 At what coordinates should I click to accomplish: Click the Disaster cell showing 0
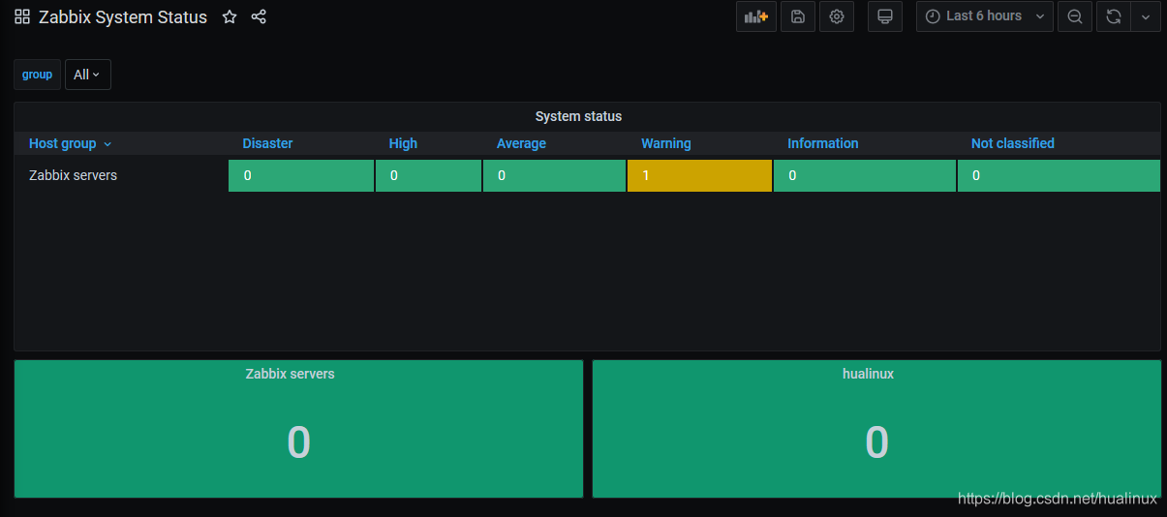click(x=301, y=175)
